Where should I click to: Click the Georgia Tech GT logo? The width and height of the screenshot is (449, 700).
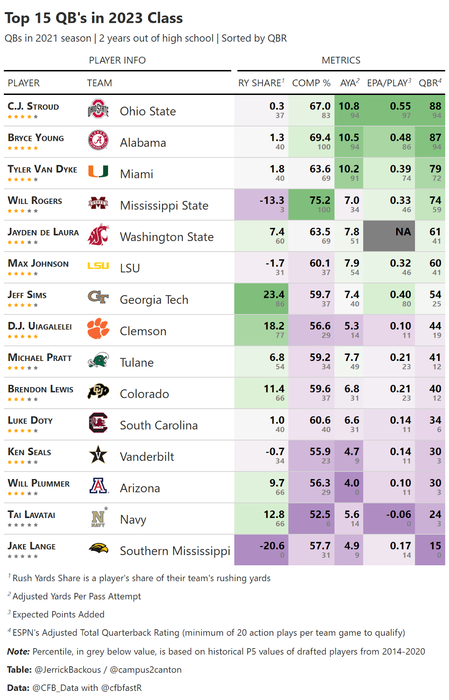point(98,297)
